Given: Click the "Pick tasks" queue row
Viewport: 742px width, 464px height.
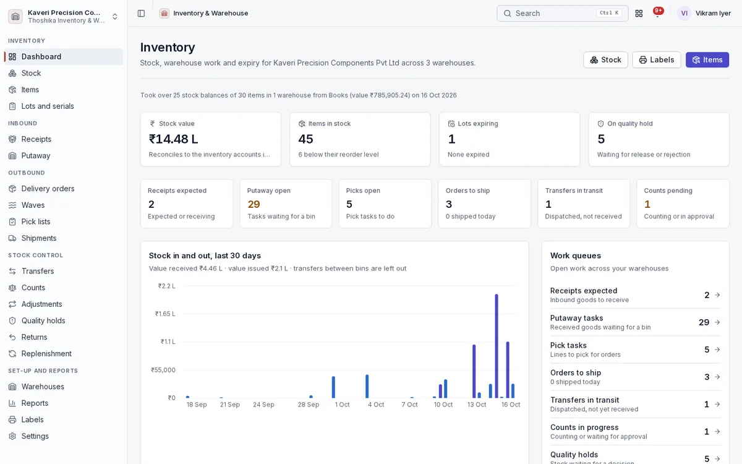Looking at the screenshot, I should (636, 350).
